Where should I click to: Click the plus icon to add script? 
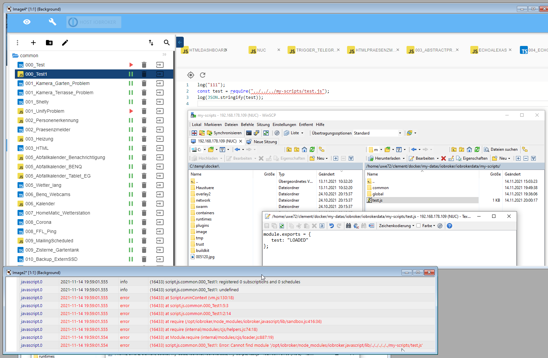[33, 43]
